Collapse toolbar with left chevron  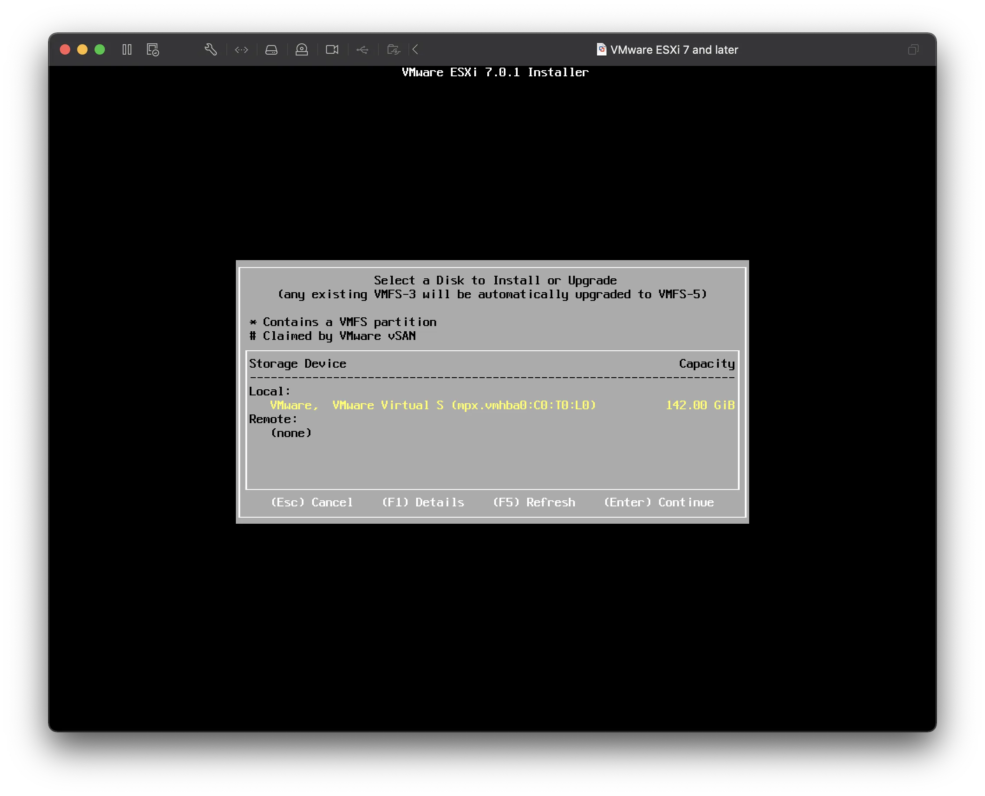point(415,49)
